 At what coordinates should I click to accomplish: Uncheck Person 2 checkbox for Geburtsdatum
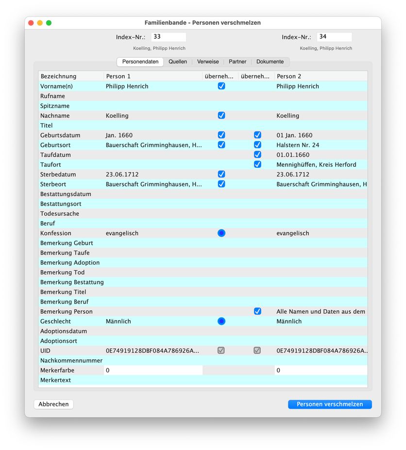coord(257,135)
